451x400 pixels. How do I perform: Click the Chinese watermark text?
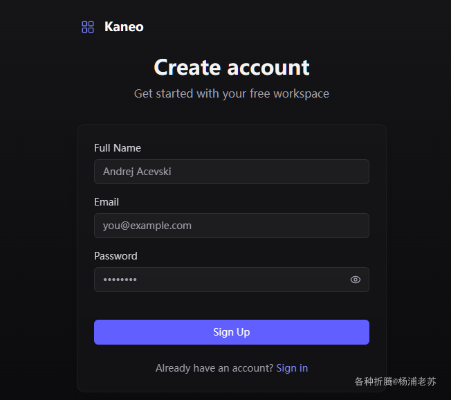pyautogui.click(x=395, y=381)
